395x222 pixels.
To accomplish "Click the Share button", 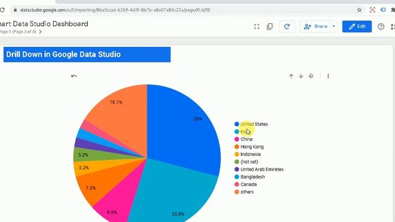I will click(315, 27).
